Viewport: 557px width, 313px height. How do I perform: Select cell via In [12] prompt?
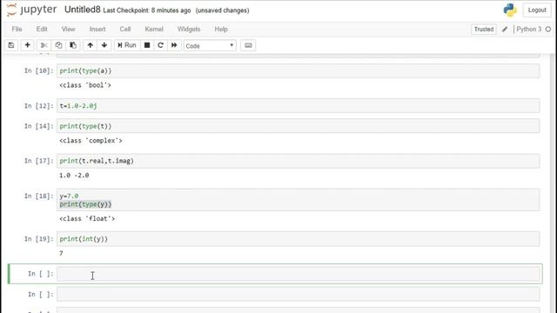pos(38,105)
